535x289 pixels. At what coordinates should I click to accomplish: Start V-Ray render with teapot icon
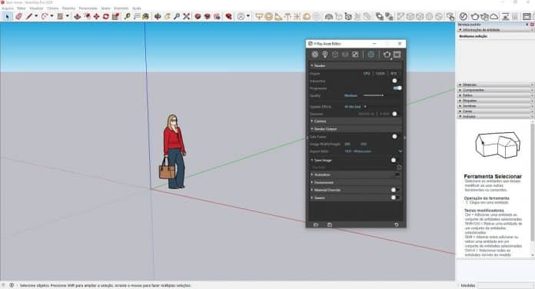(475, 16)
